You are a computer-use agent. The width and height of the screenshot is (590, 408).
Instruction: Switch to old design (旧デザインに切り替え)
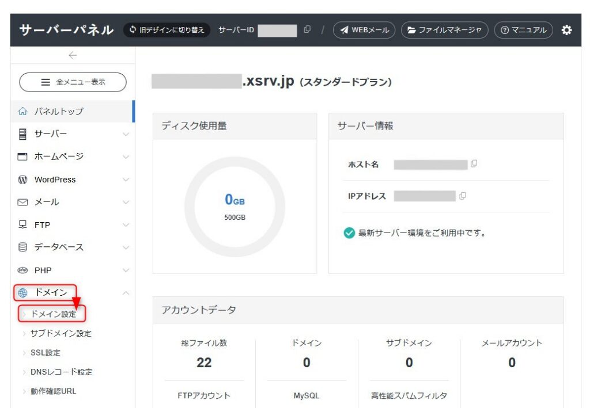pyautogui.click(x=167, y=30)
